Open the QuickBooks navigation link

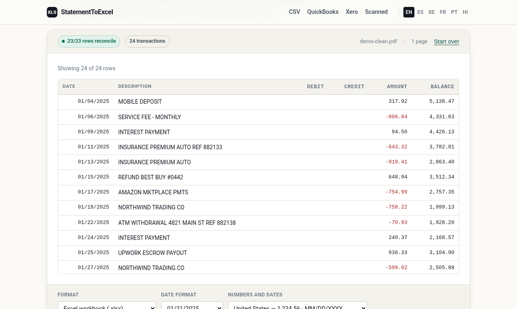(x=323, y=12)
